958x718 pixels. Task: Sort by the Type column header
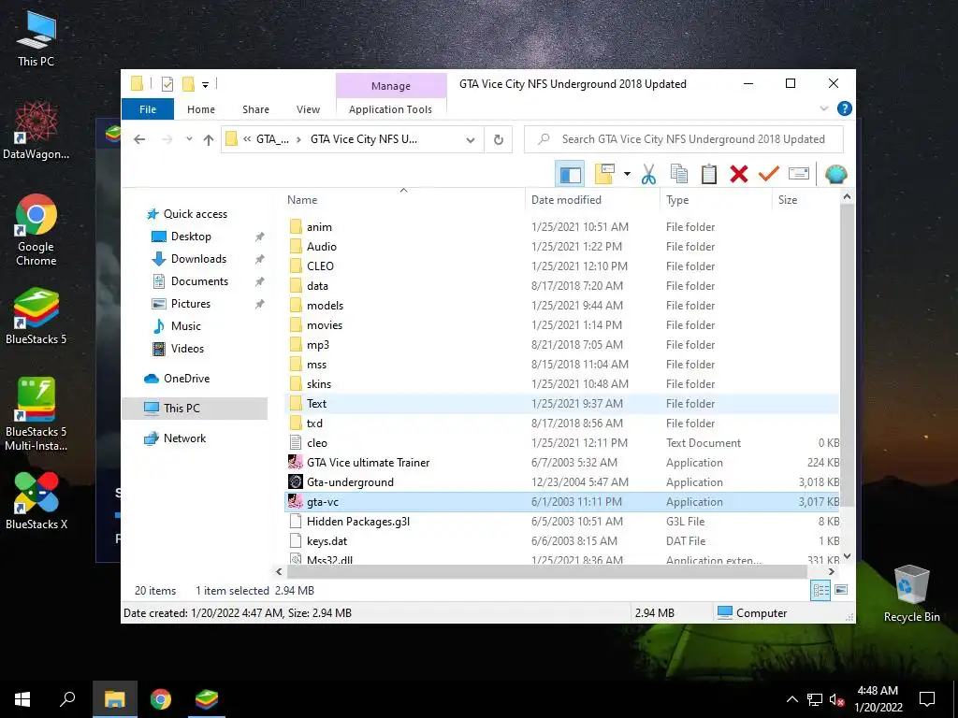click(716, 200)
